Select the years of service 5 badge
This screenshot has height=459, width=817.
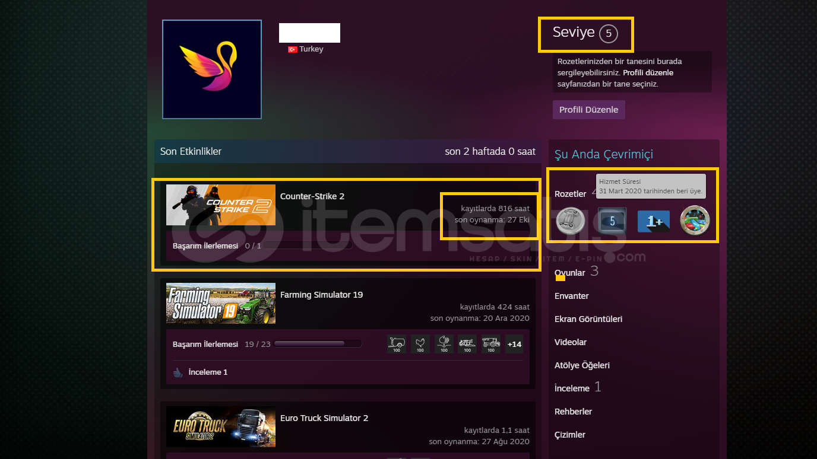click(612, 221)
